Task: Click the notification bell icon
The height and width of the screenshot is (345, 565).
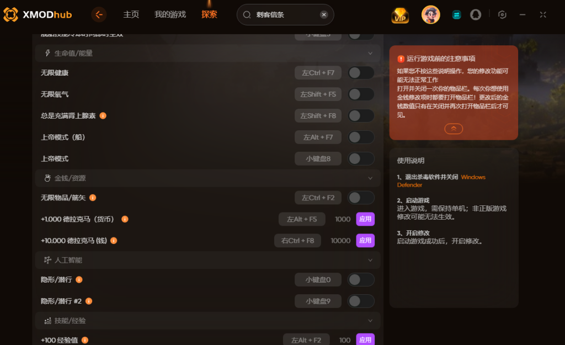Action: click(x=476, y=15)
